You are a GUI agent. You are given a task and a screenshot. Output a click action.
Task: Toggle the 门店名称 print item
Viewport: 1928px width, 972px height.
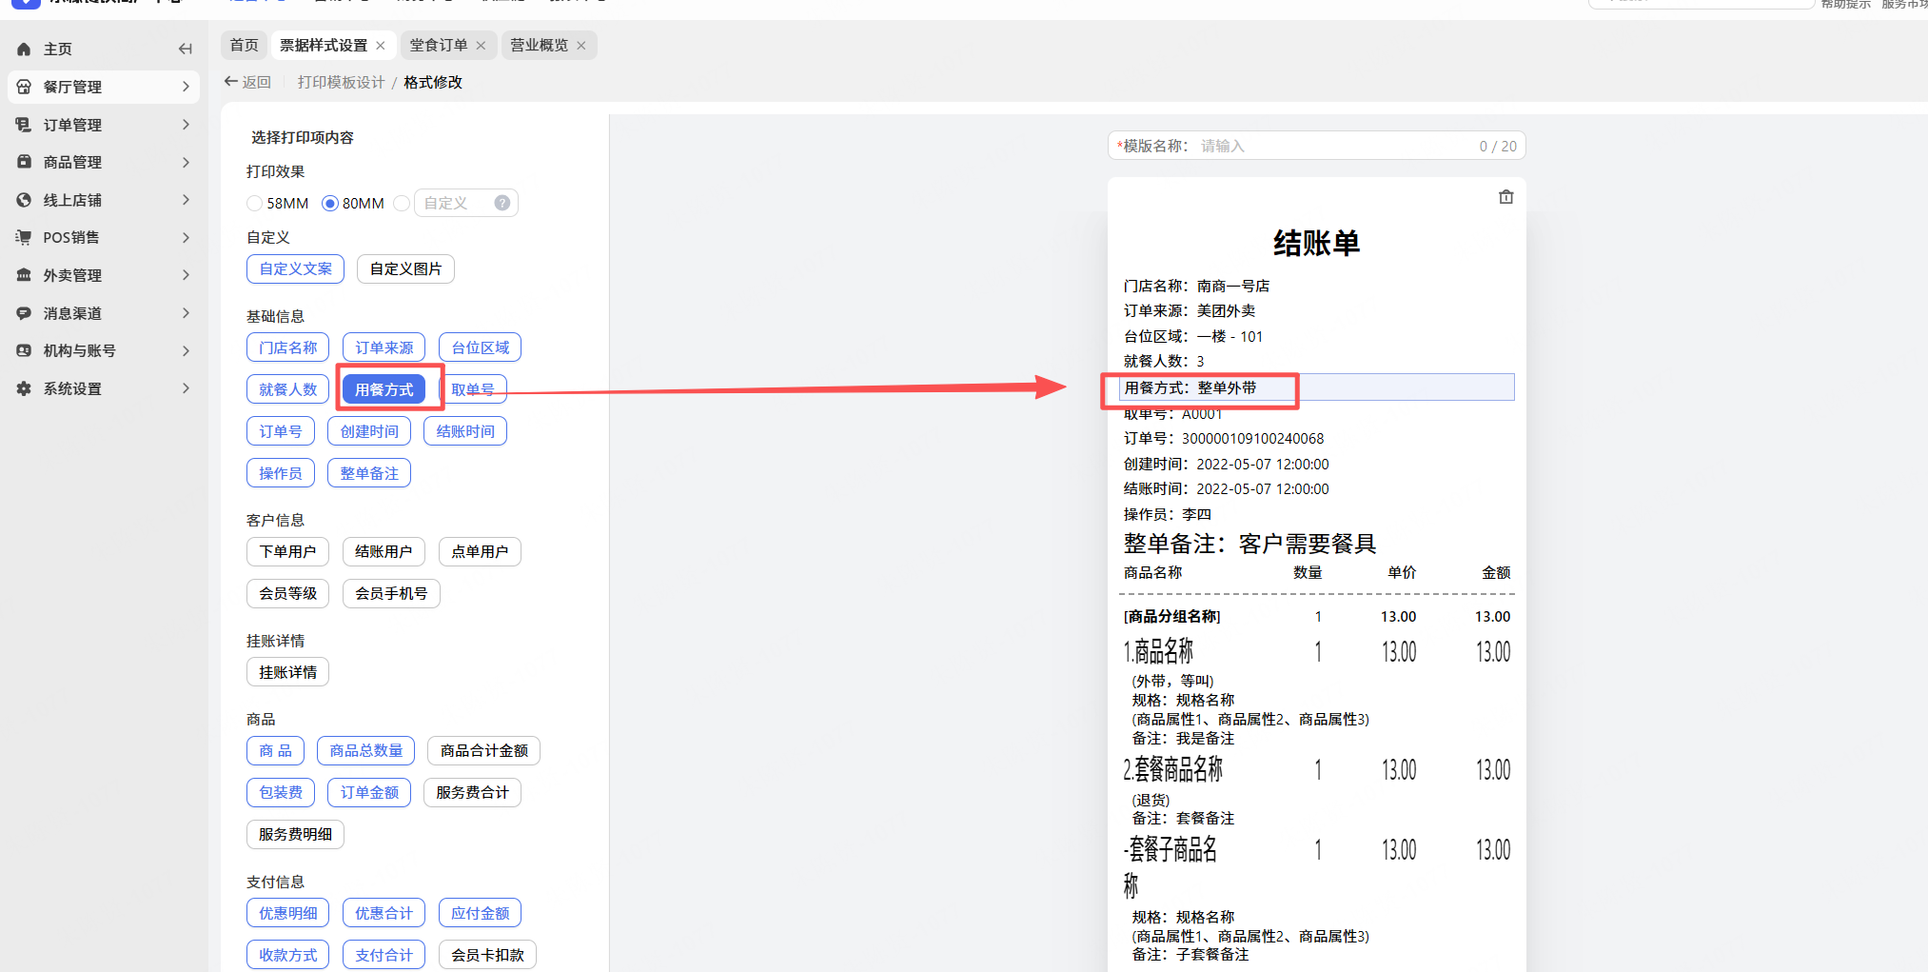pos(288,348)
